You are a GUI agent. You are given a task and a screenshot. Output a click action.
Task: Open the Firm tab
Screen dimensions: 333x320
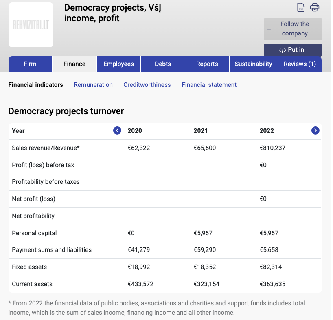click(x=30, y=64)
